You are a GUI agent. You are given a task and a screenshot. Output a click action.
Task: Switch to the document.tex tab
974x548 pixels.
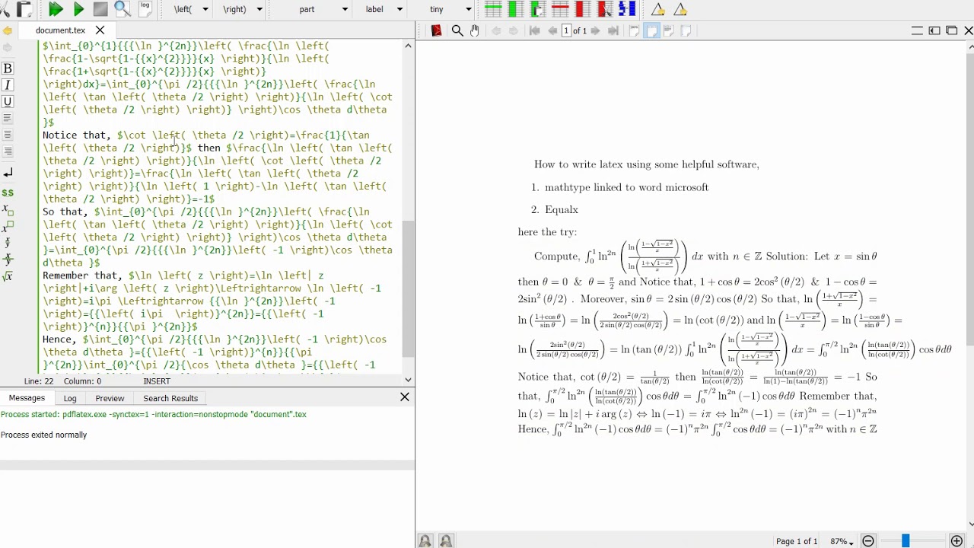[60, 30]
